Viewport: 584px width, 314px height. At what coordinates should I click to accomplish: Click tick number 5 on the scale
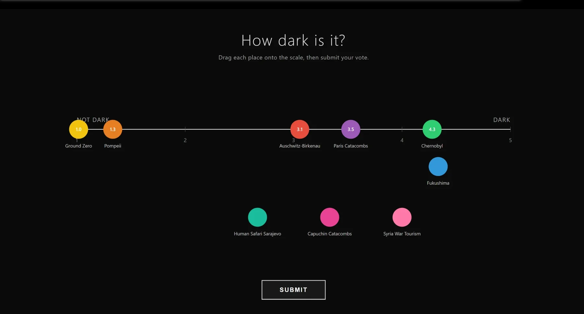tap(510, 140)
